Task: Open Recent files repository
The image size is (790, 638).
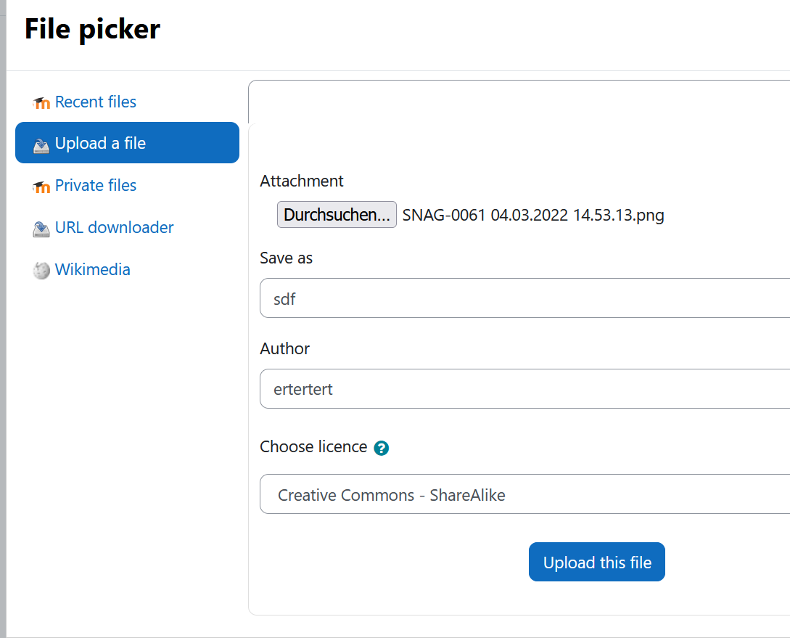Action: (x=95, y=102)
